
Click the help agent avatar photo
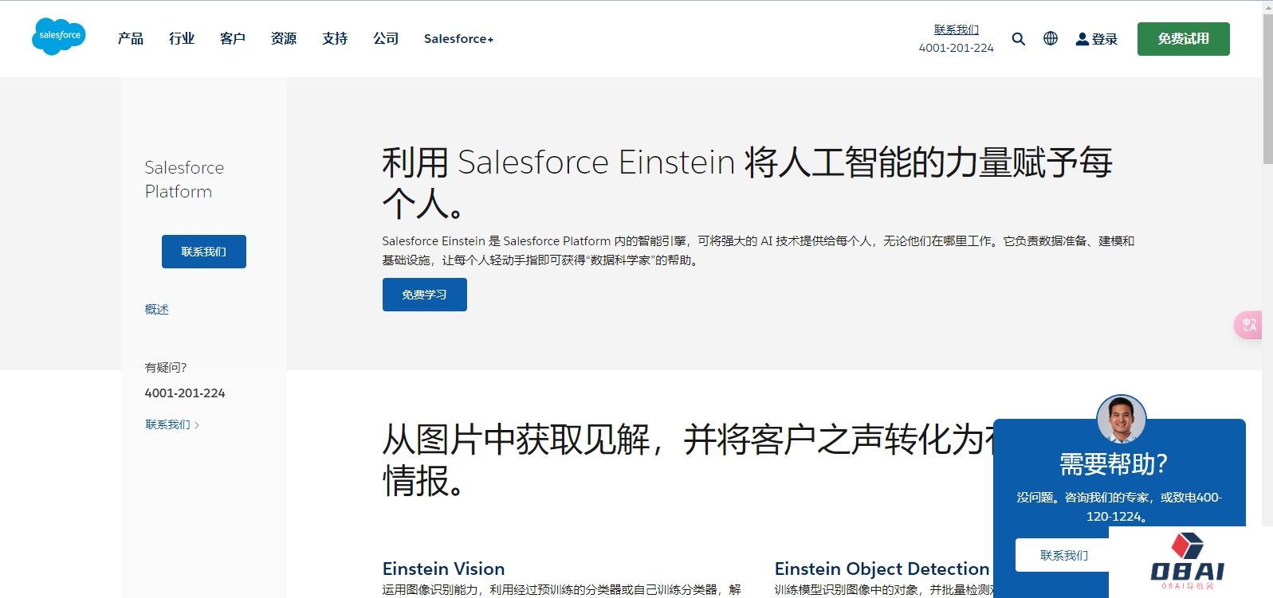coord(1121,419)
